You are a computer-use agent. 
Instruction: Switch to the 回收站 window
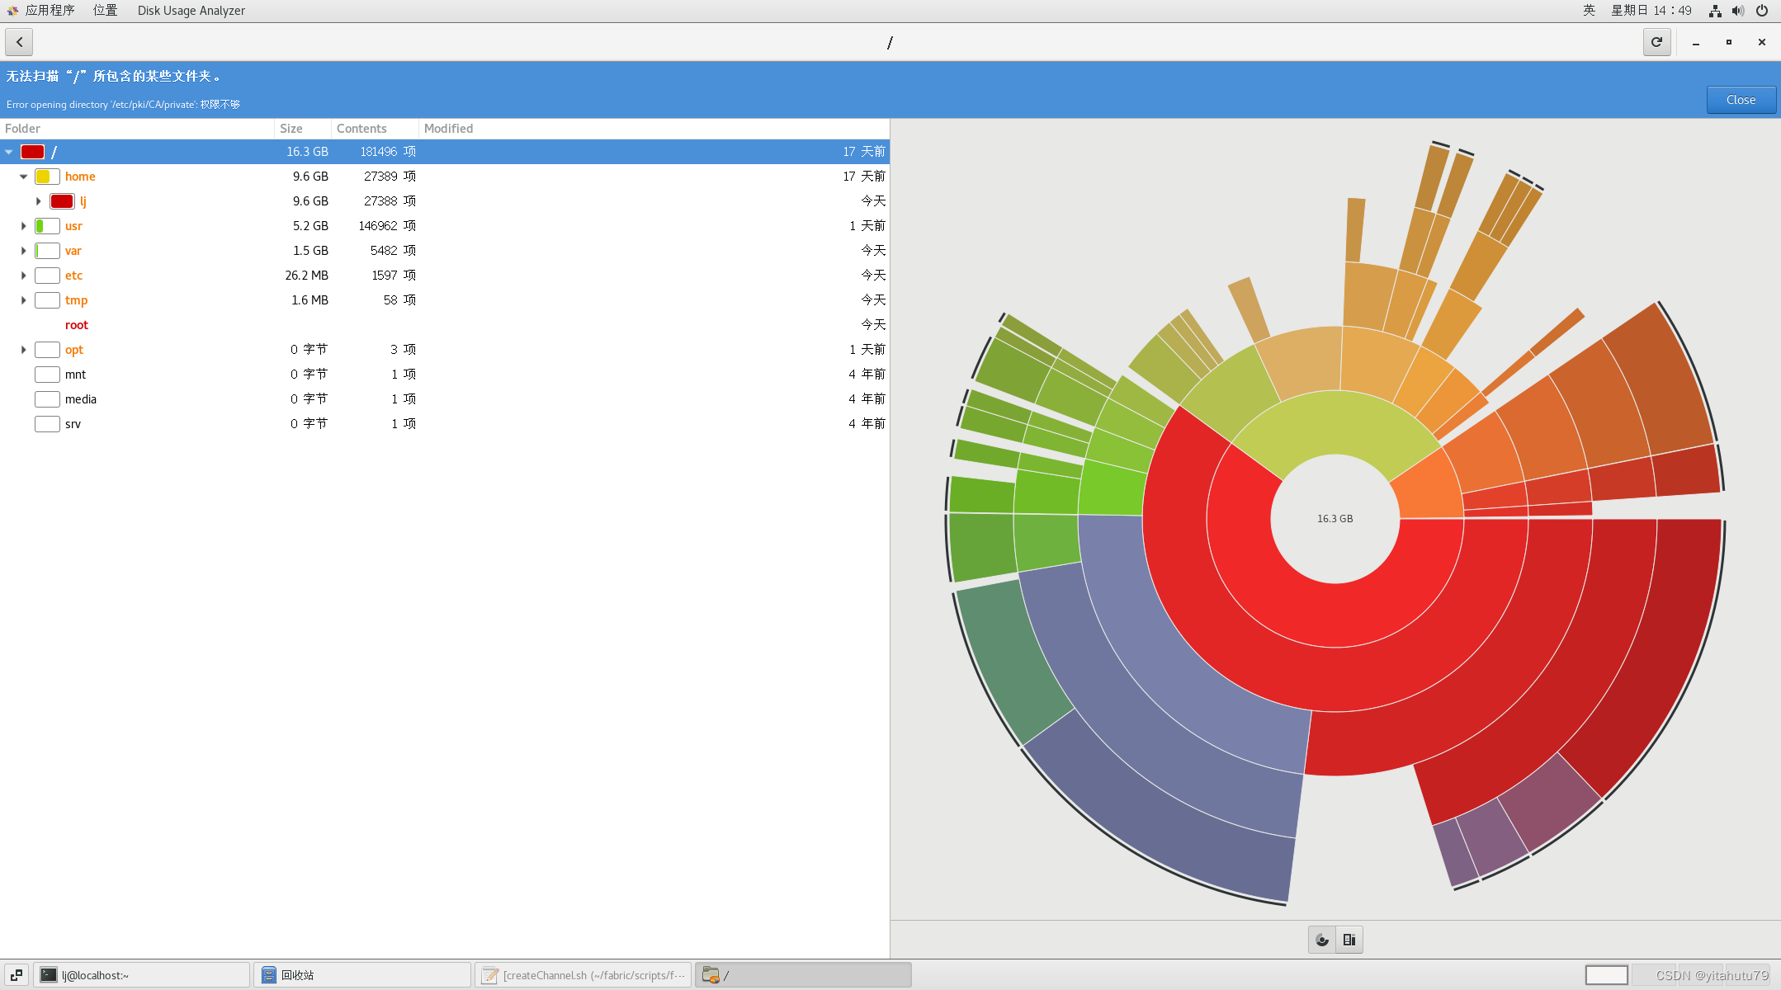point(363,975)
